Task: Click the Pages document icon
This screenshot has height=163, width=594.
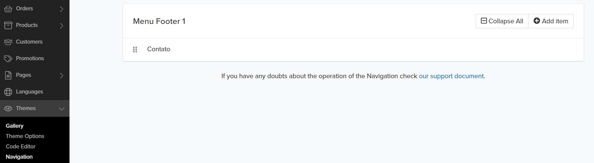Action: coord(8,75)
